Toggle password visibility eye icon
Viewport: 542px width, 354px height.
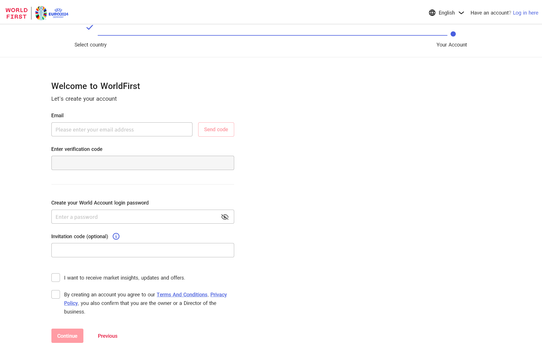point(225,217)
